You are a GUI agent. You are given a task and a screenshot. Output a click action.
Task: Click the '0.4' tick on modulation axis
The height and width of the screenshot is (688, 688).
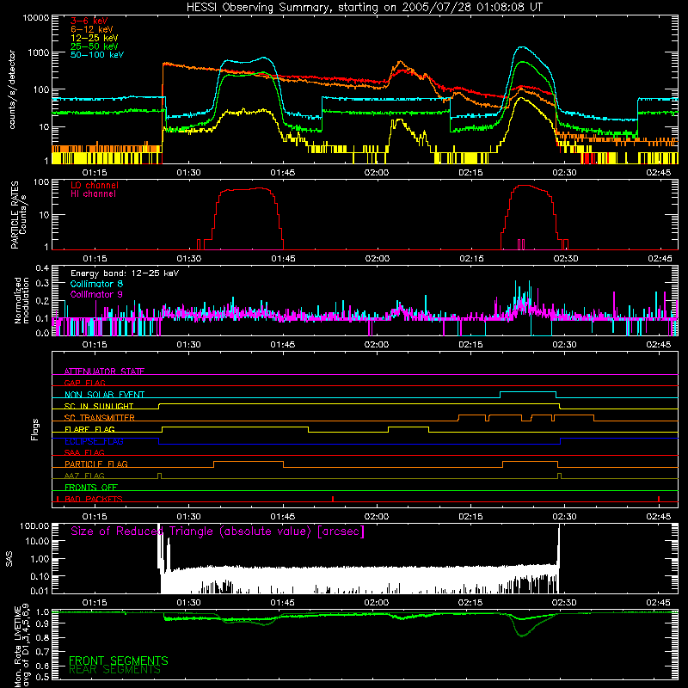[x=42, y=268]
